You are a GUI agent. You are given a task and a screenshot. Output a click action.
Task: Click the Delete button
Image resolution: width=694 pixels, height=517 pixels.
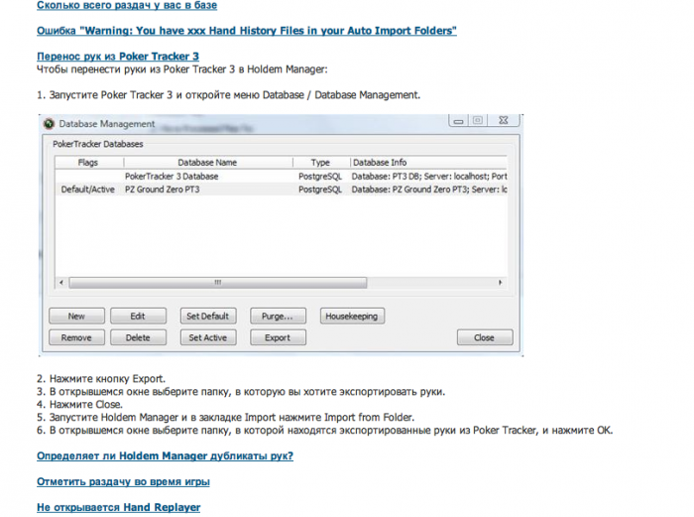tap(138, 337)
